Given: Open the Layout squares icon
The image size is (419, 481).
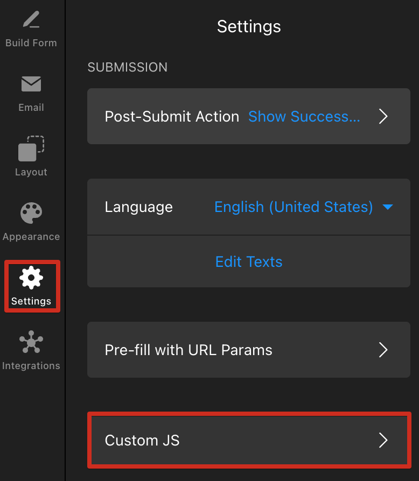Looking at the screenshot, I should [31, 148].
